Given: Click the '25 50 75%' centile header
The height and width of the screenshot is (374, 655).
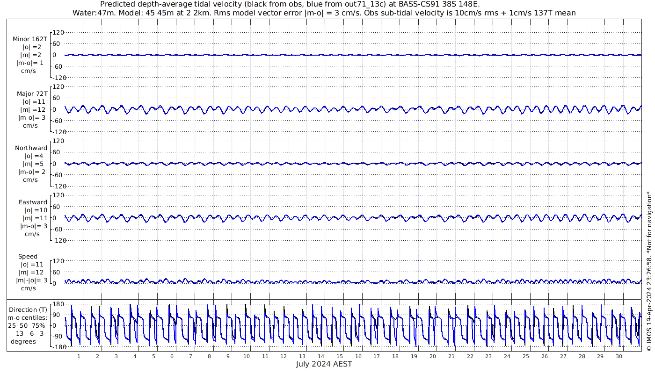Looking at the screenshot, I should click(x=27, y=325).
